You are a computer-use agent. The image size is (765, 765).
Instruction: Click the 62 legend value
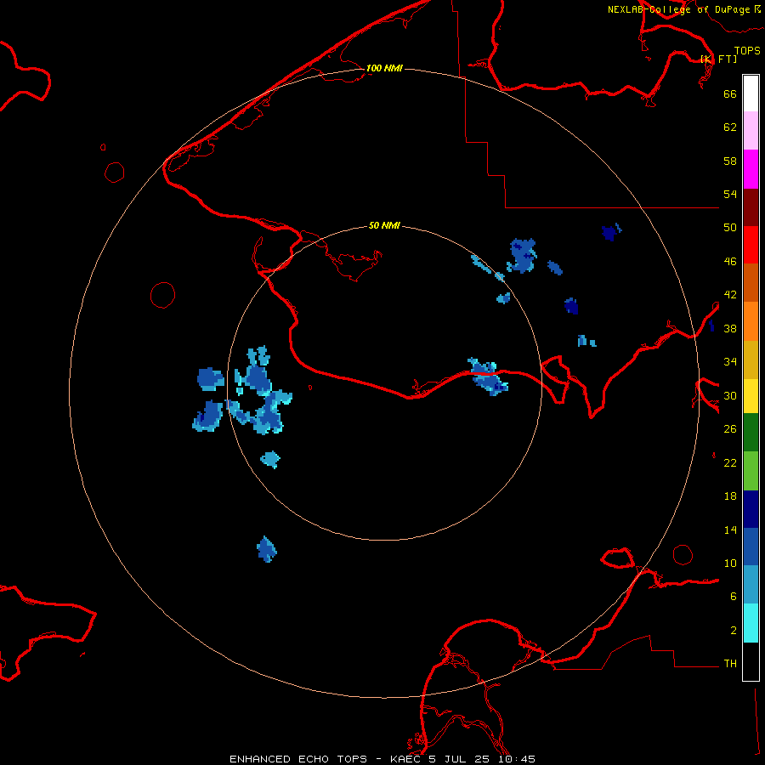pos(730,127)
